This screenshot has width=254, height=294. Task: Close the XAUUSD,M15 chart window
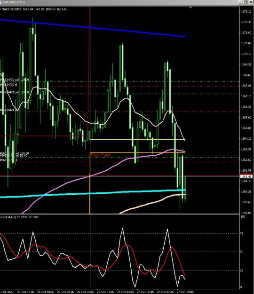(x=251, y=2)
